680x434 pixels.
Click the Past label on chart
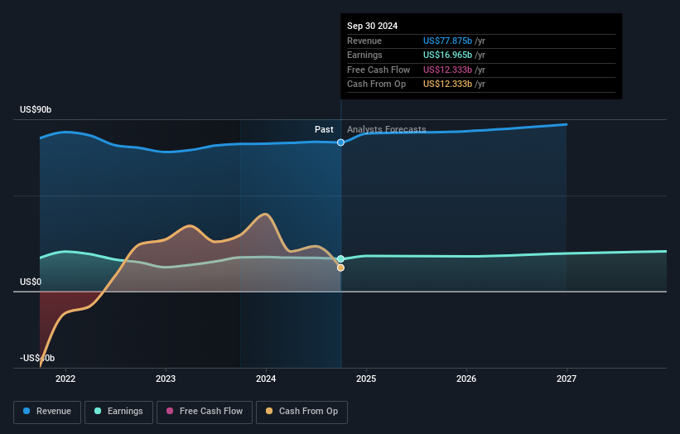point(324,130)
